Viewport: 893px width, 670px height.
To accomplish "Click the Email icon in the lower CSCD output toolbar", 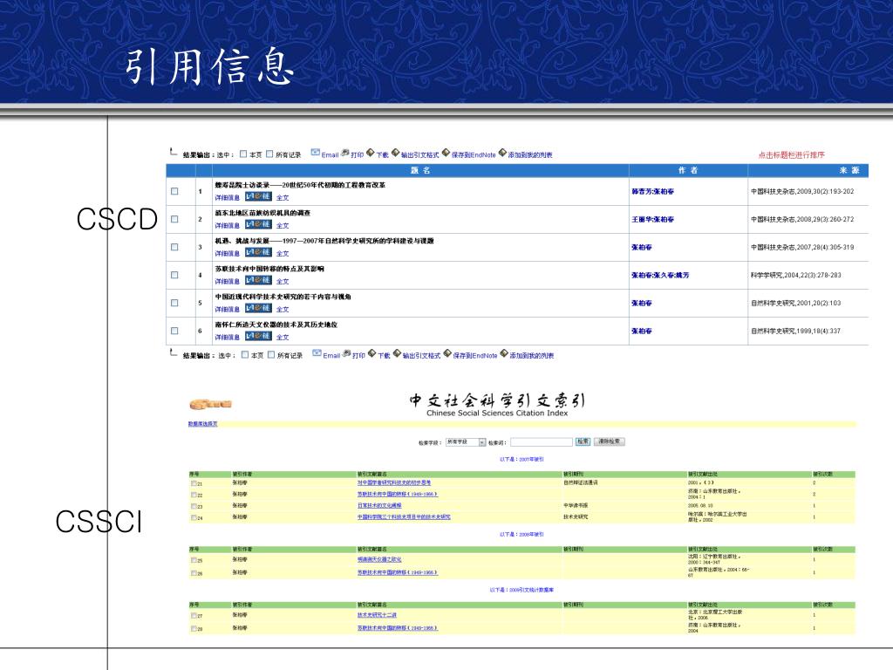I will pos(317,353).
